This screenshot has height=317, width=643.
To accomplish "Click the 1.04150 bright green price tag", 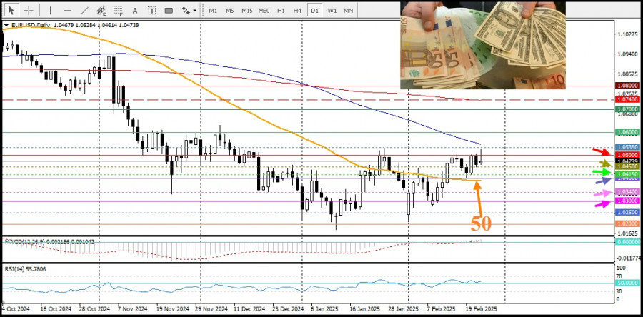I will [627, 174].
